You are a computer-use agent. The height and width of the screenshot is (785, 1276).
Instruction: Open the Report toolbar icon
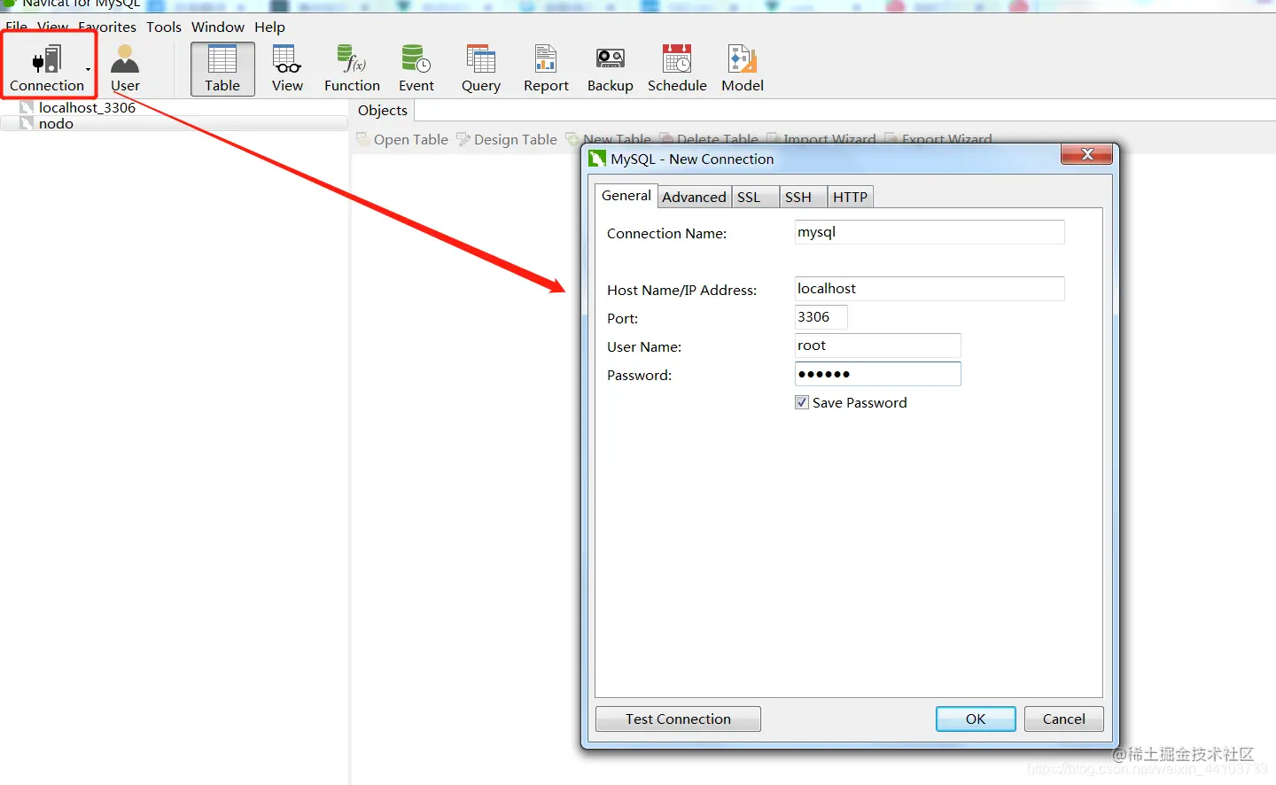546,67
